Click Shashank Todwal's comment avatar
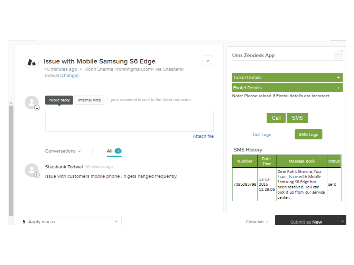354x265 pixels. (x=31, y=170)
